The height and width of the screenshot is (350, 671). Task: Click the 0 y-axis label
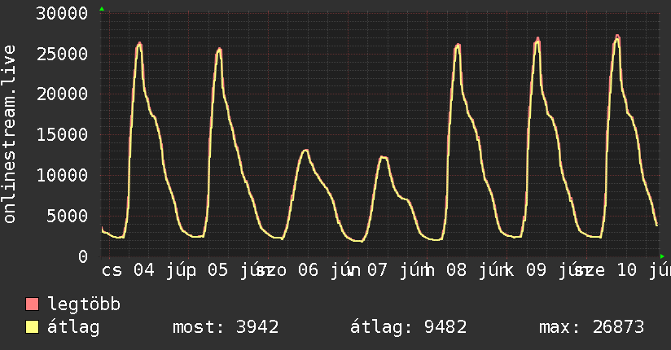click(83, 256)
